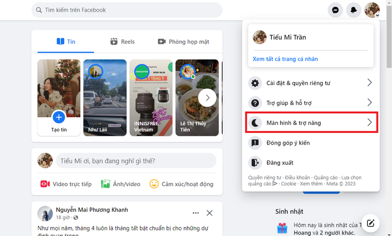Click the Tìm kiếm trên Facebook search field
This screenshot has width=392, height=236.
point(127,10)
